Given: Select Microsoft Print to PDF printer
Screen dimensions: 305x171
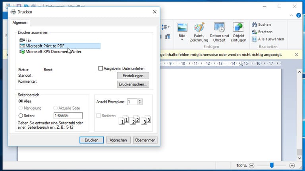Looking at the screenshot, I should pyautogui.click(x=60, y=46).
